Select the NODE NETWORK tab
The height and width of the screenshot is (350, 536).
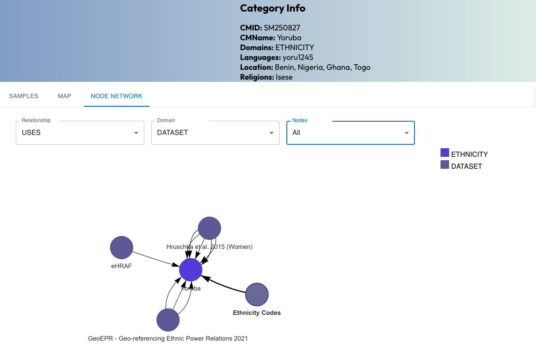[116, 96]
